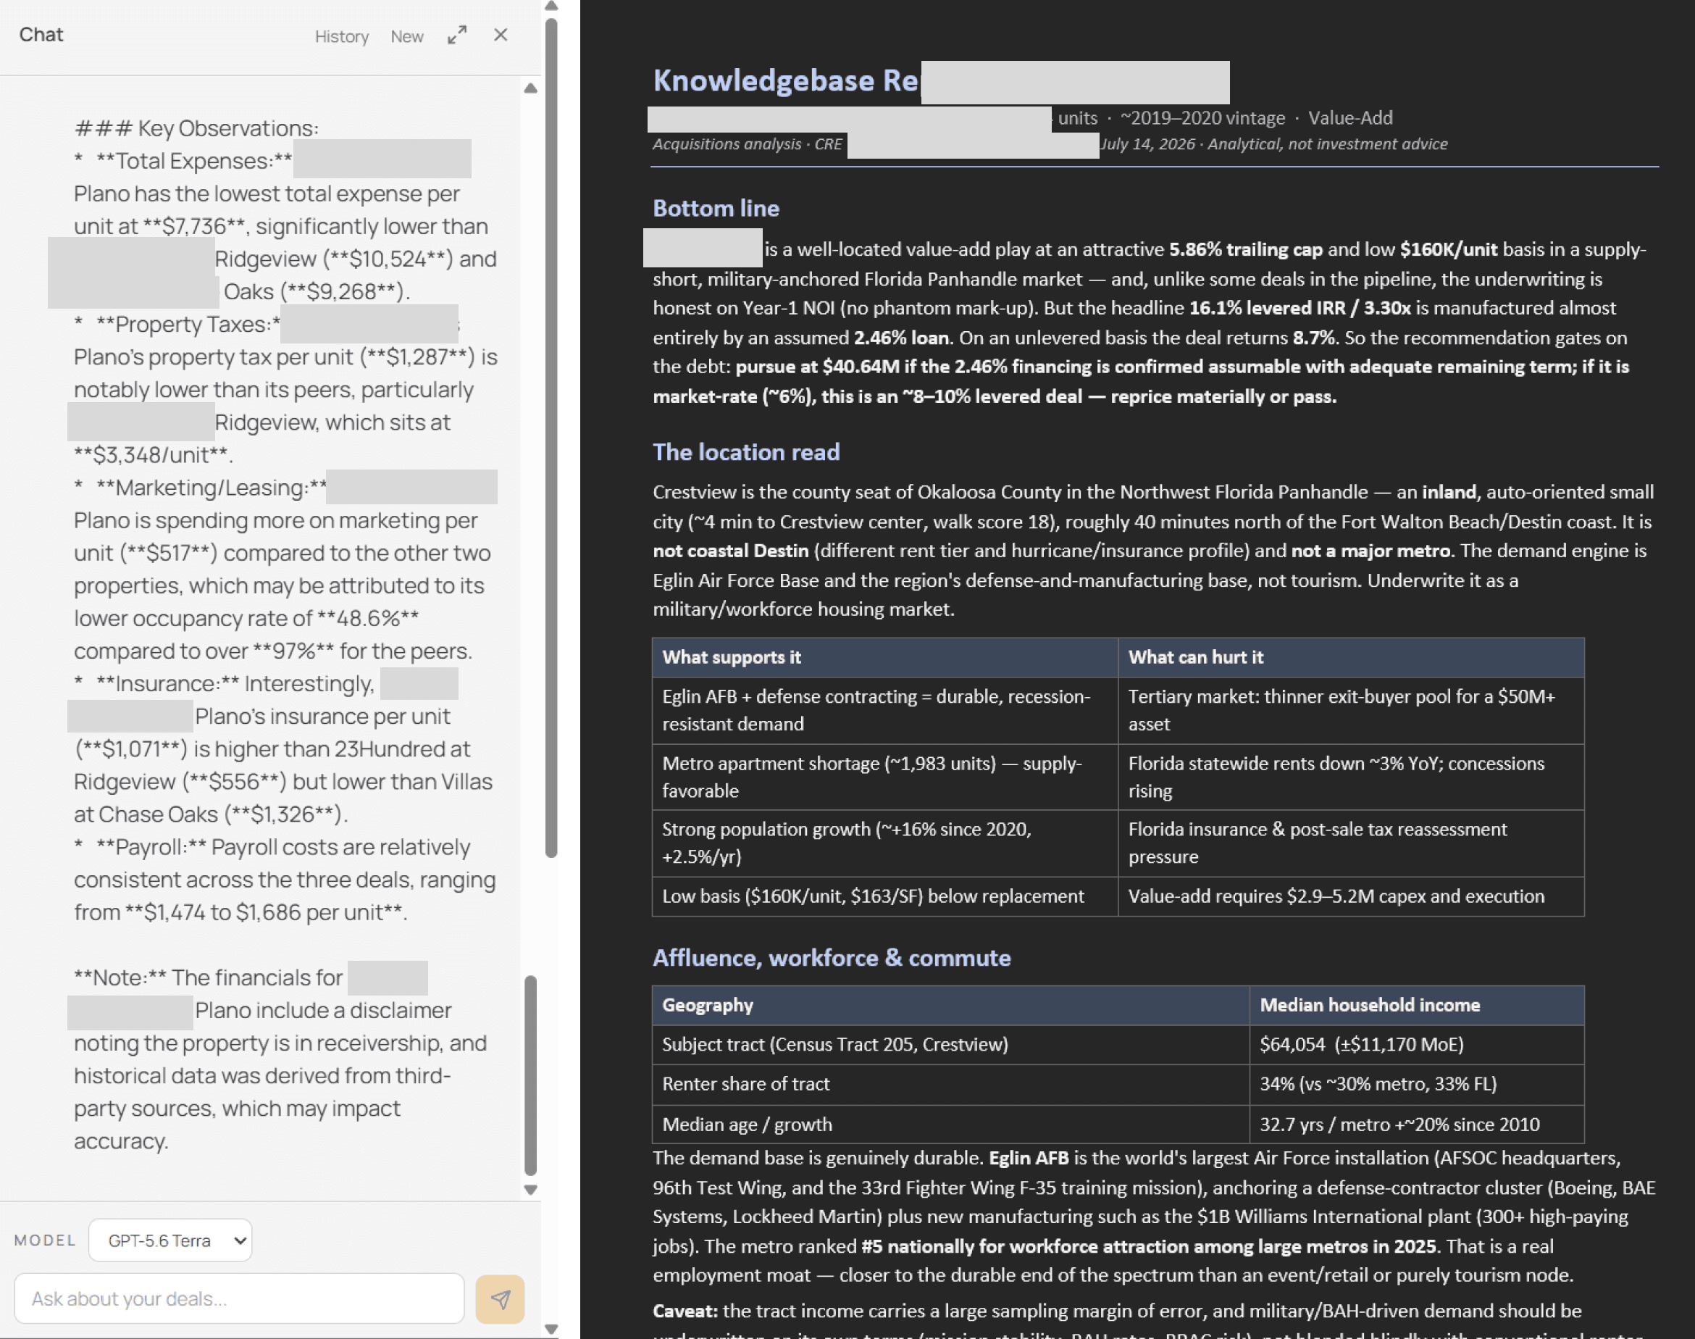Click 'Knowledgebase Re' report title
The width and height of the screenshot is (1695, 1339).
pos(785,80)
